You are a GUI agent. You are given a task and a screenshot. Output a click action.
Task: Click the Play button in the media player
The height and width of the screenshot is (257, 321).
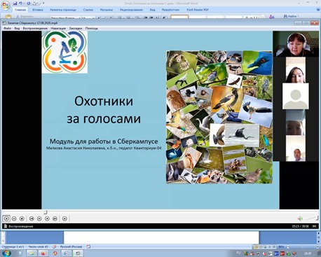point(6,218)
